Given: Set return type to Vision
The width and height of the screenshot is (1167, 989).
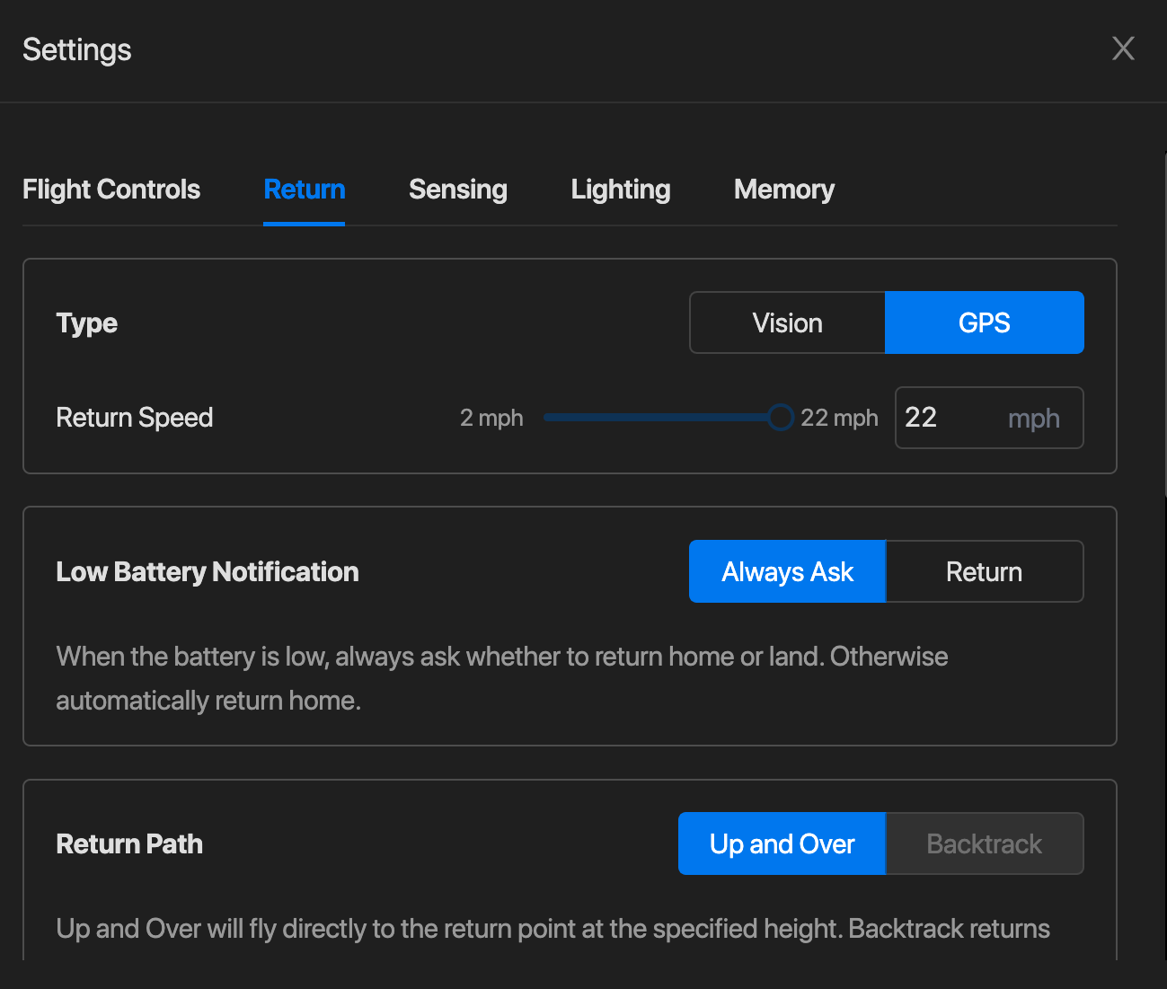Looking at the screenshot, I should pos(787,322).
